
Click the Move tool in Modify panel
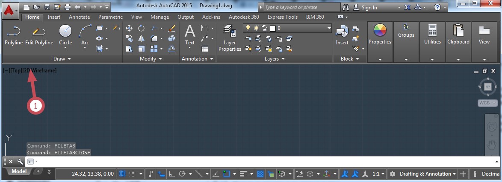tap(129, 29)
